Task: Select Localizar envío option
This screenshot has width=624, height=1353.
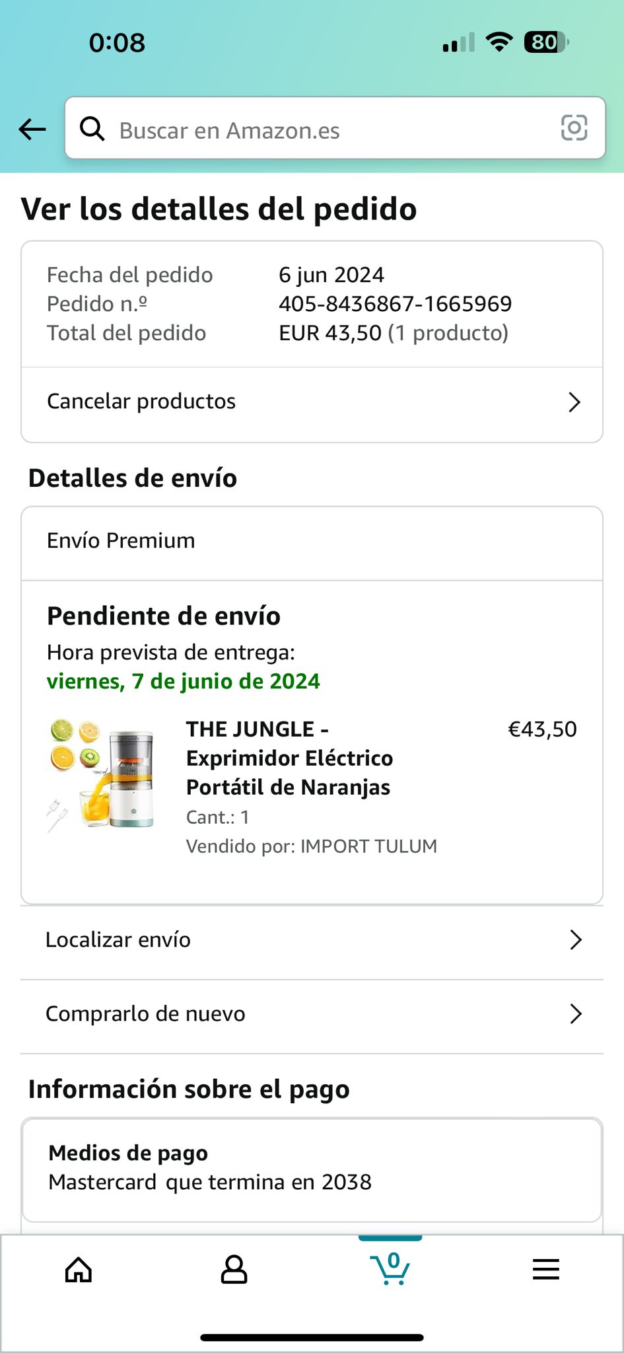Action: point(312,941)
